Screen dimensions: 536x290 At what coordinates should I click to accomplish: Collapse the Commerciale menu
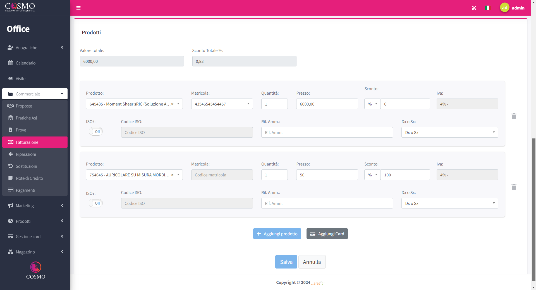tap(35, 94)
